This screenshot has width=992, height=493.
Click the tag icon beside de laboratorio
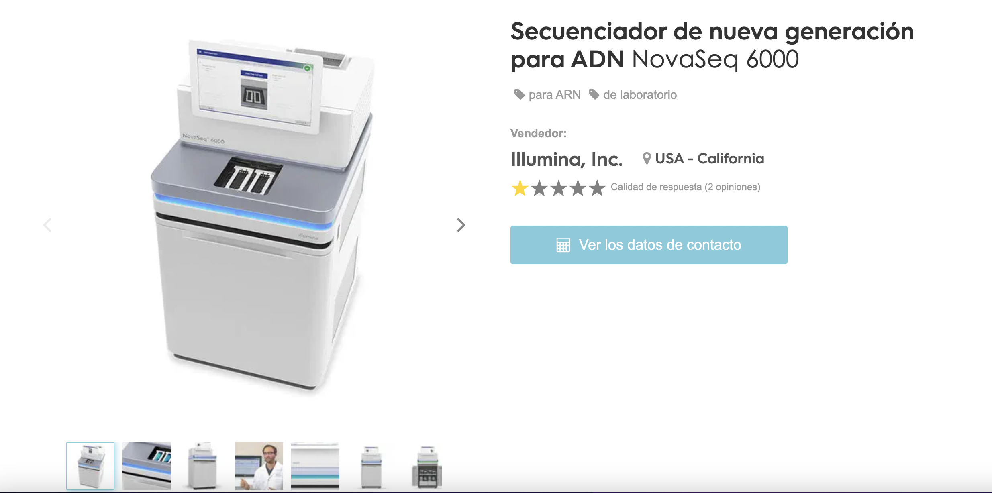pos(594,94)
